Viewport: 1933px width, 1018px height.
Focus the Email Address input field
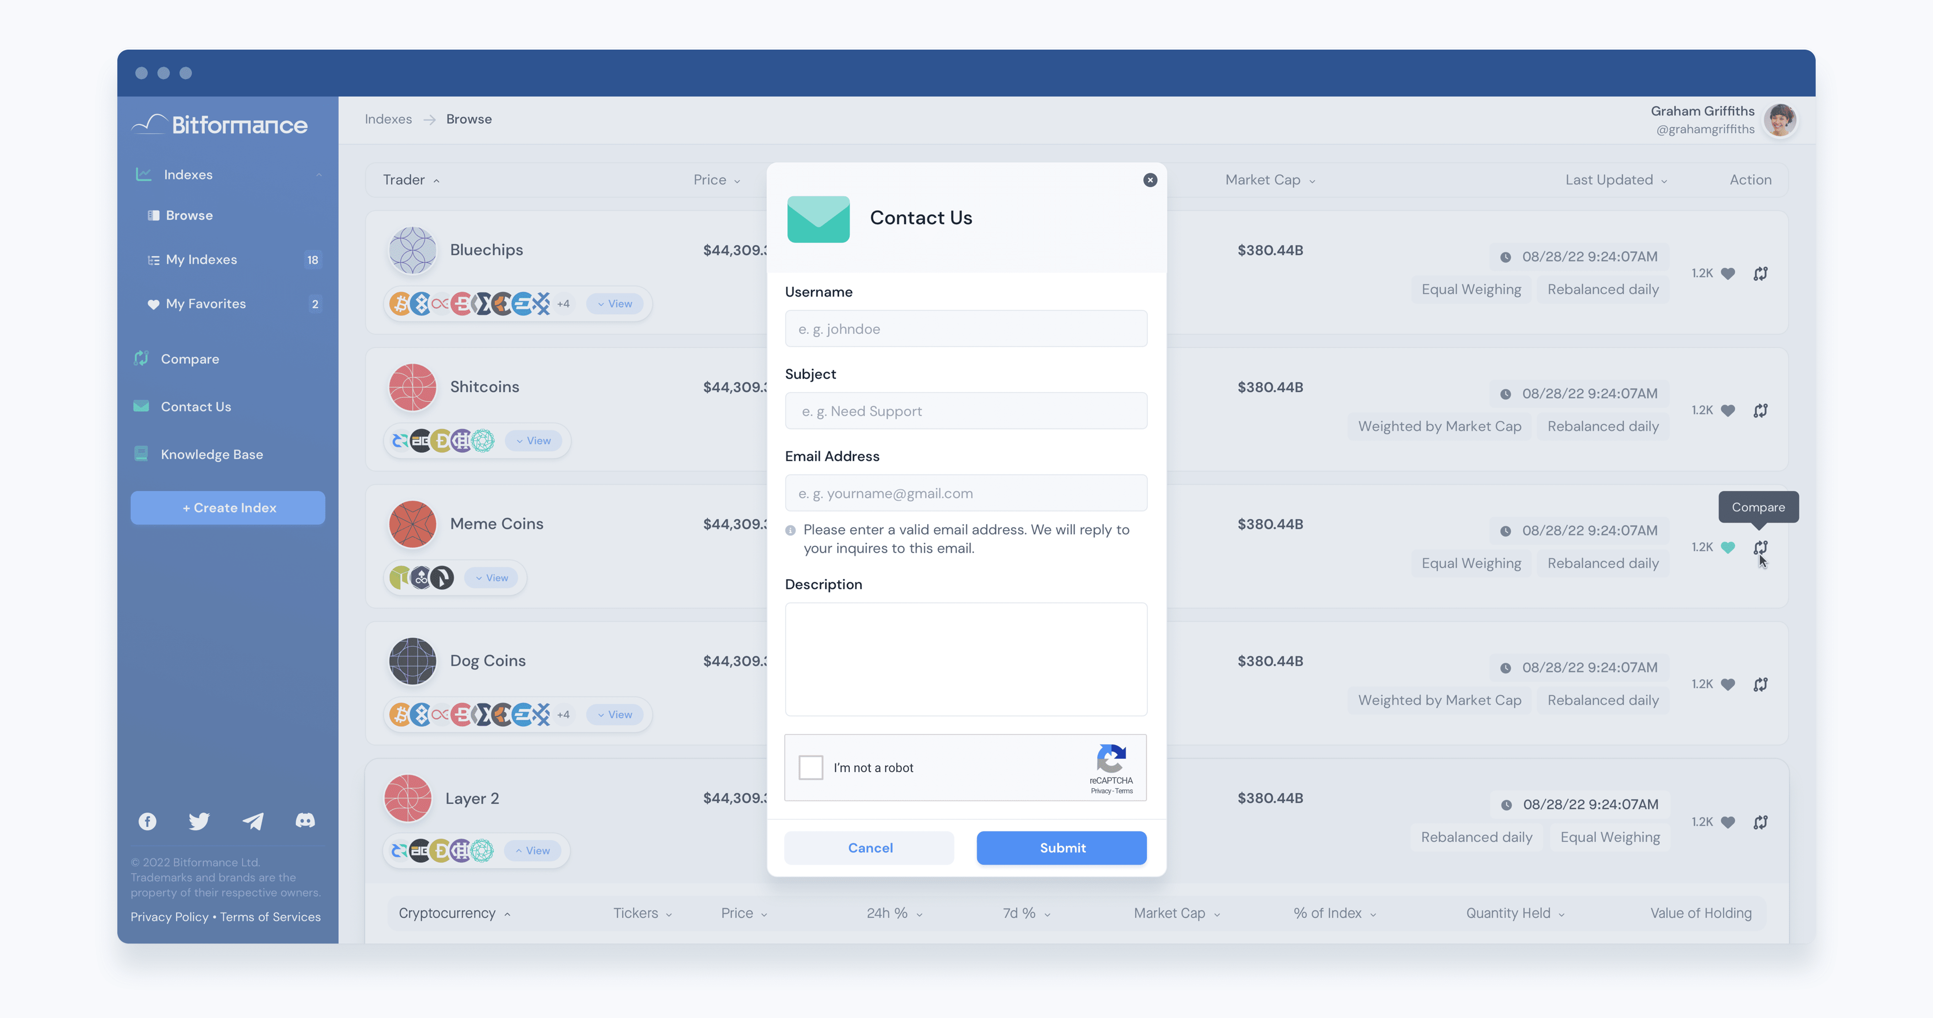tap(966, 493)
